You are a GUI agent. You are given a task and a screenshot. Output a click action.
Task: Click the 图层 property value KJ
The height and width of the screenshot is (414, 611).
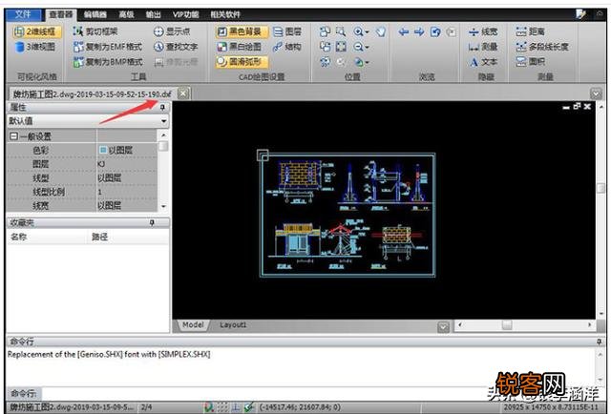[x=127, y=164]
